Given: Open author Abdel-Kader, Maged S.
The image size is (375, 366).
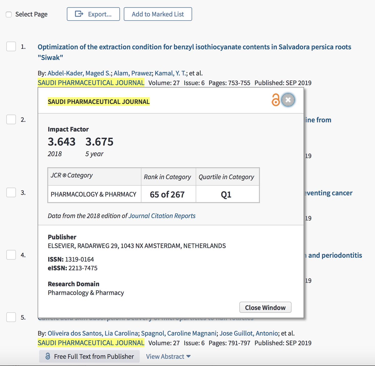Looking at the screenshot, I should click(x=79, y=73).
